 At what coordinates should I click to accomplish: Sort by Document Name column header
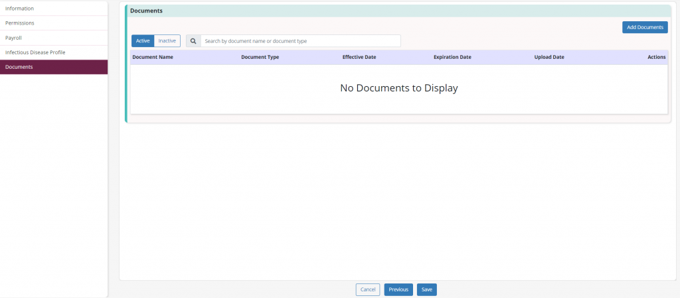[x=153, y=57]
